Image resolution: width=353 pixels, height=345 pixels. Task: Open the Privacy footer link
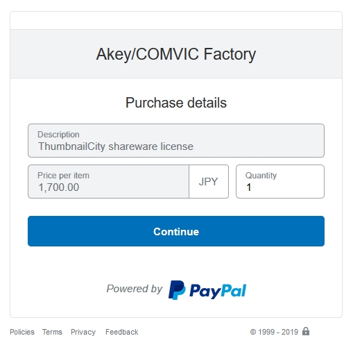click(83, 332)
